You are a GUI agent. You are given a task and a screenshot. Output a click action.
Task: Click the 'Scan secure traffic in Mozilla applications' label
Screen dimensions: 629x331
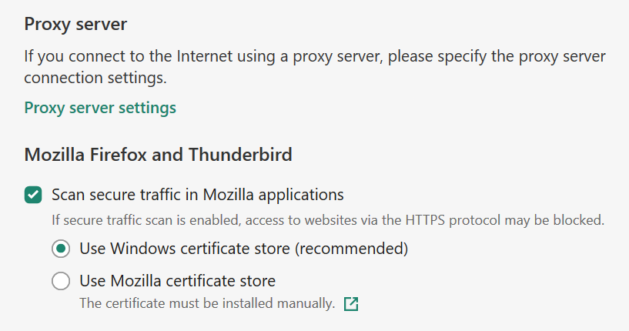(197, 195)
